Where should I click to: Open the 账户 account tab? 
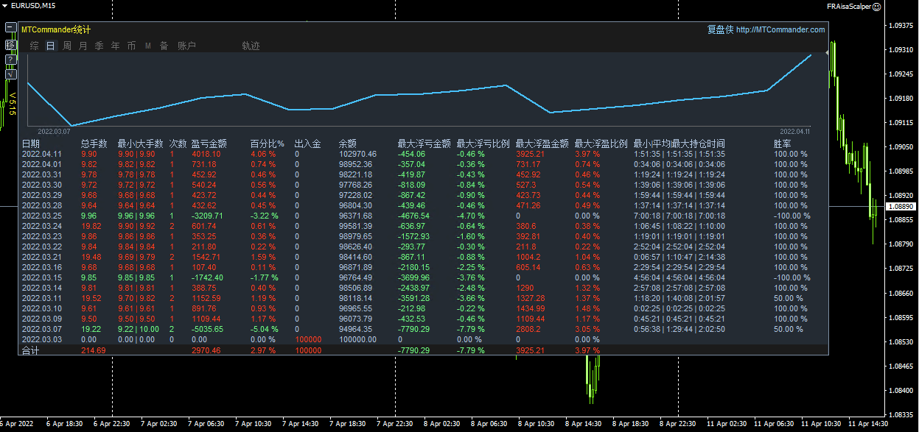tap(187, 46)
